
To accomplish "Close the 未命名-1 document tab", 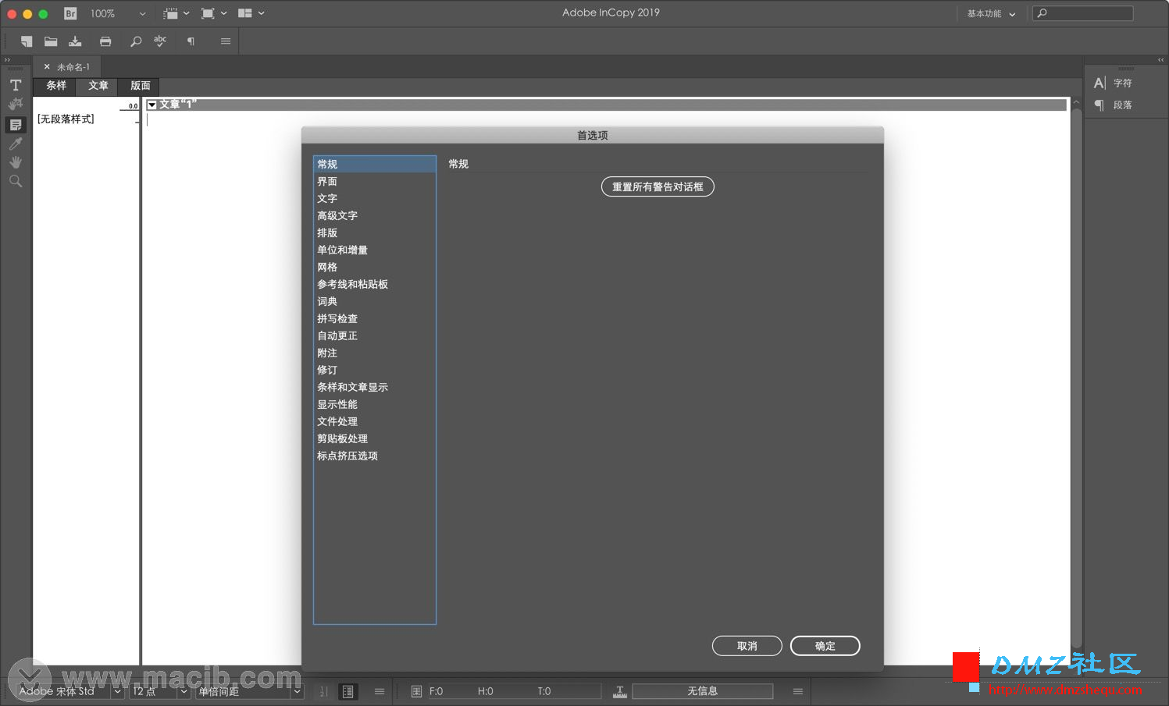I will (47, 67).
